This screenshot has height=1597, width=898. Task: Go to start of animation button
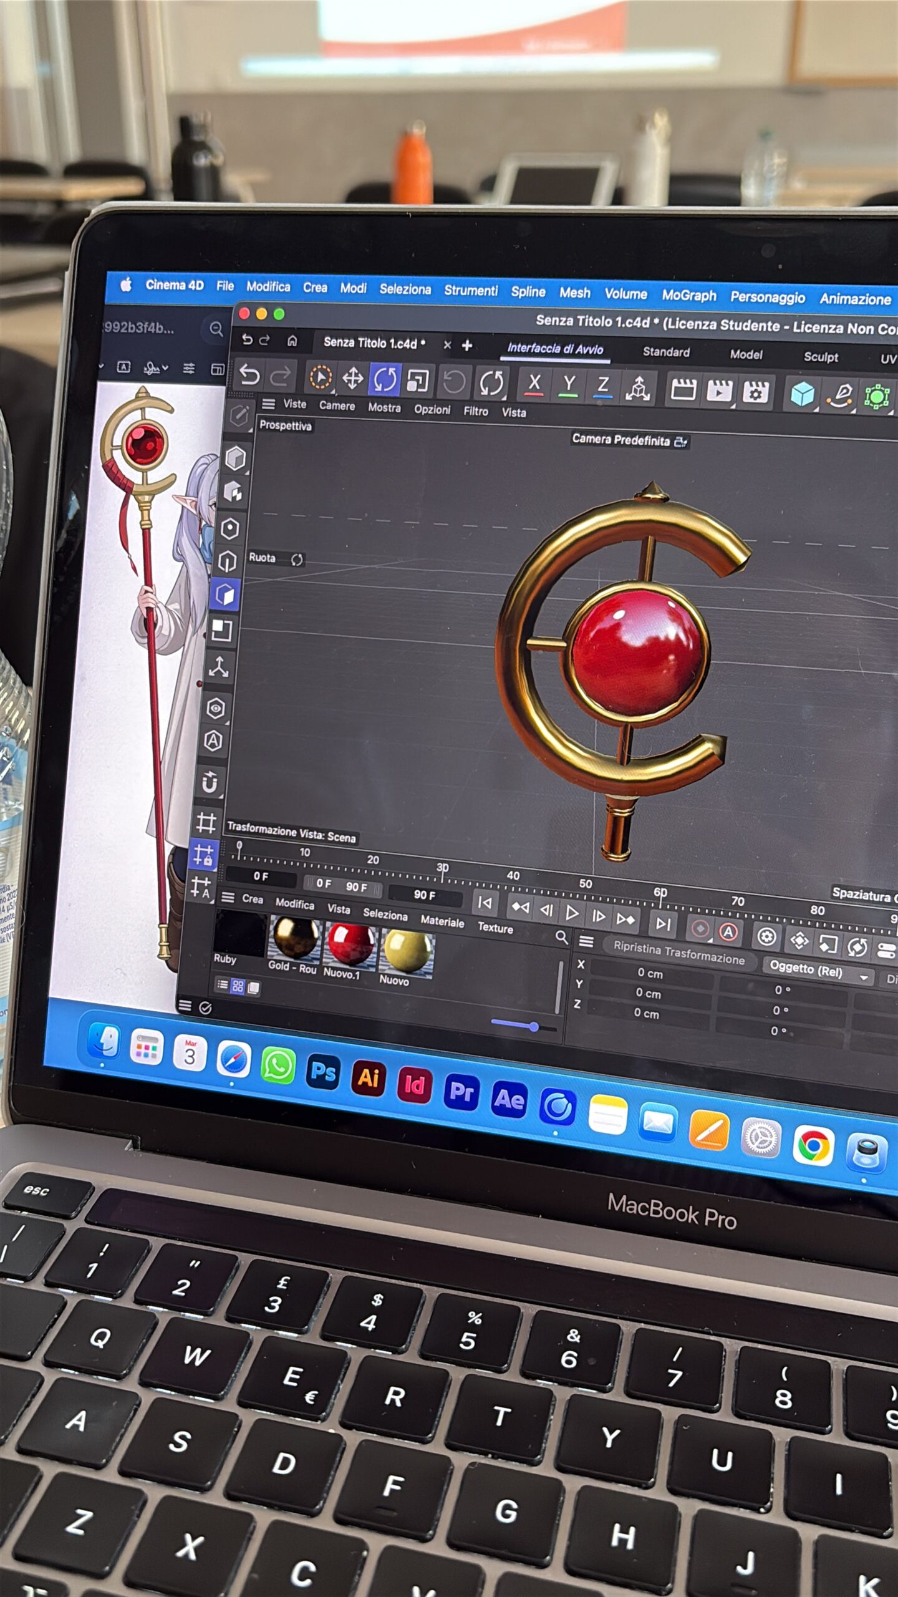[485, 903]
